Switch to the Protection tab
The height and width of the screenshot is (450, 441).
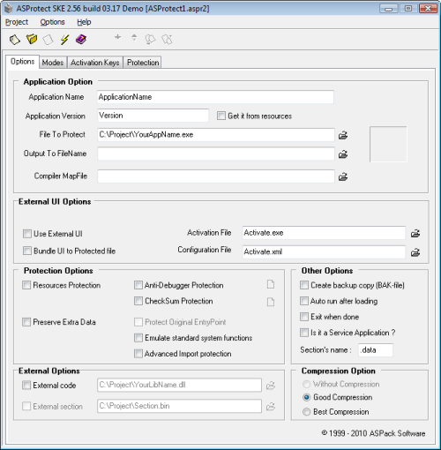(x=143, y=63)
